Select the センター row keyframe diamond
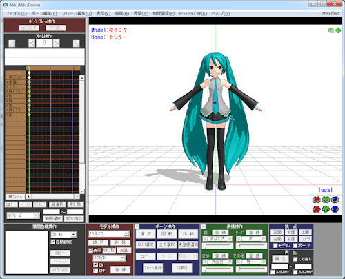Image resolution: width=345 pixels, height=279 pixels. pyautogui.click(x=29, y=73)
